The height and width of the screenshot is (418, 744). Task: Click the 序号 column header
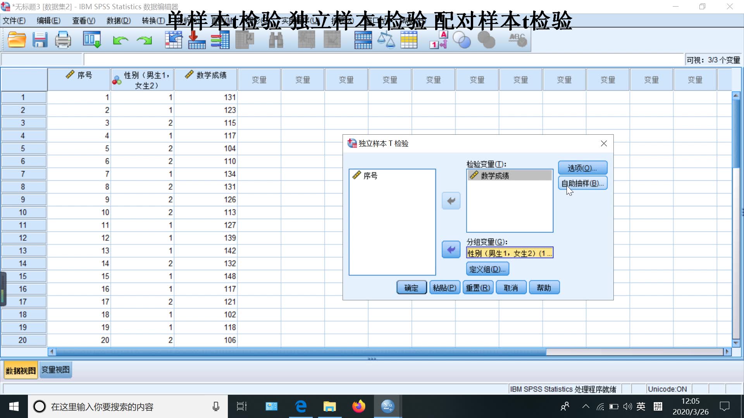pos(79,79)
